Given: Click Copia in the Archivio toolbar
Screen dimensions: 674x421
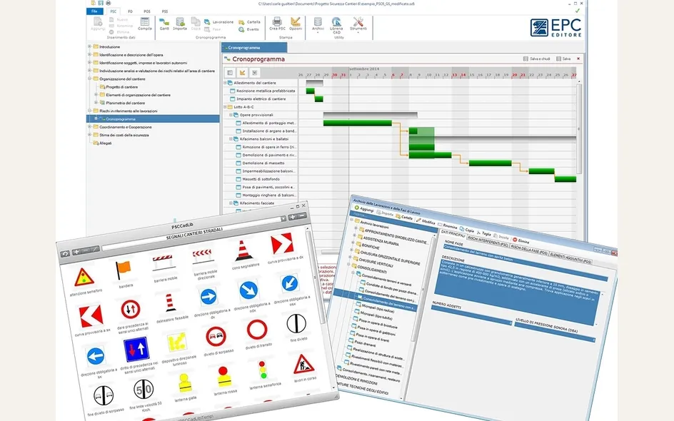Looking at the screenshot, I should 466,230.
